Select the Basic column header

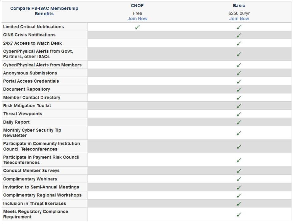pos(239,6)
